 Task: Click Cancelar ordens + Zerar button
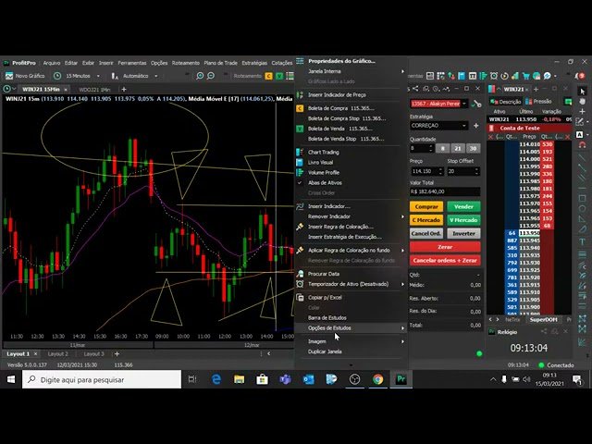point(445,260)
